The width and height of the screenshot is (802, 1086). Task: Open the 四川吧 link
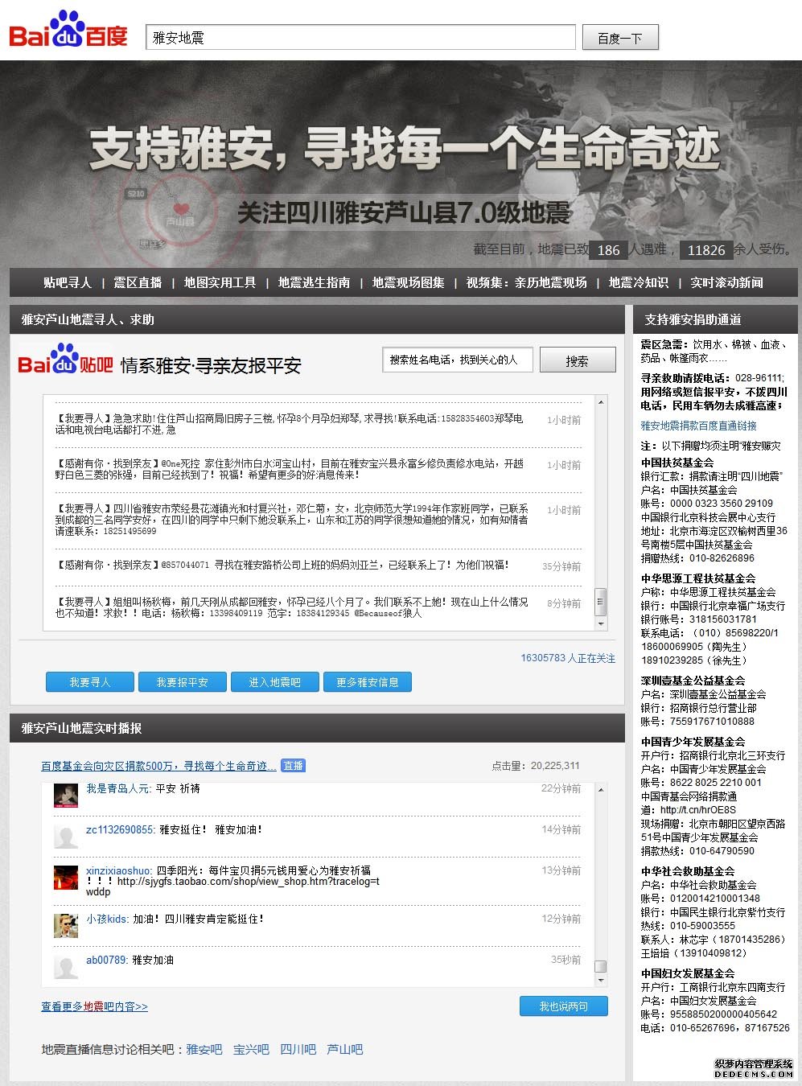tap(298, 1050)
